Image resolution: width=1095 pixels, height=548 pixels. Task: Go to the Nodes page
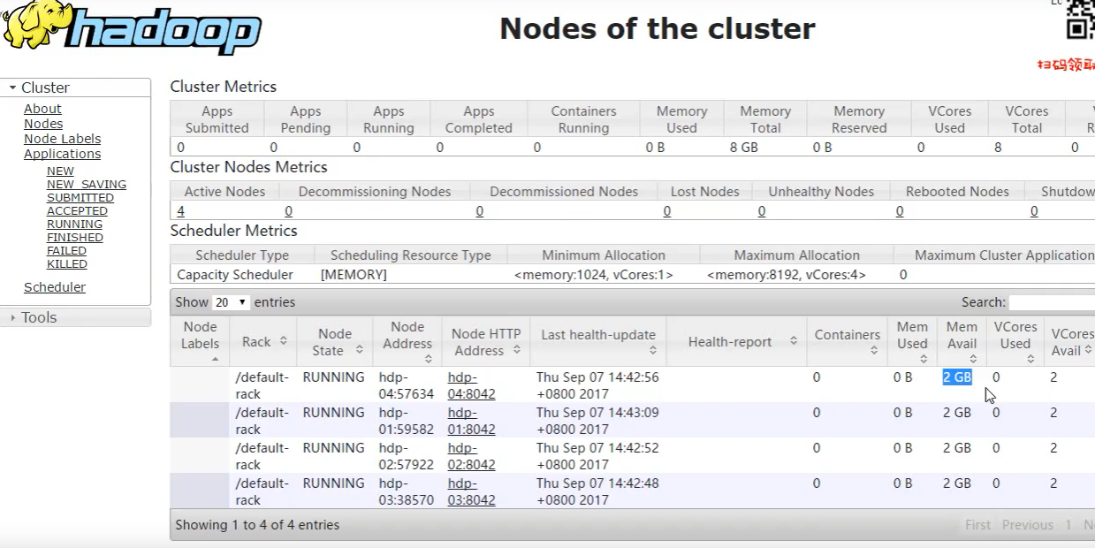pos(43,124)
